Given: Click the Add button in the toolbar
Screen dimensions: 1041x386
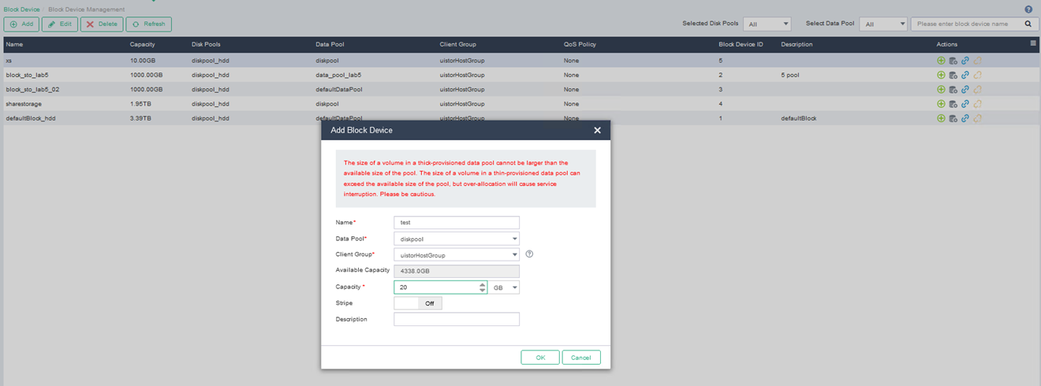Looking at the screenshot, I should (x=21, y=24).
